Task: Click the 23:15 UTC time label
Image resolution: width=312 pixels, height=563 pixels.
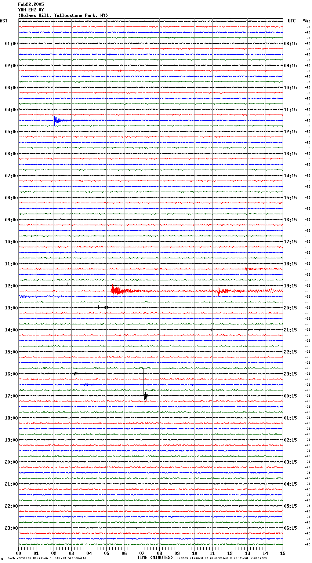Action: (x=290, y=374)
